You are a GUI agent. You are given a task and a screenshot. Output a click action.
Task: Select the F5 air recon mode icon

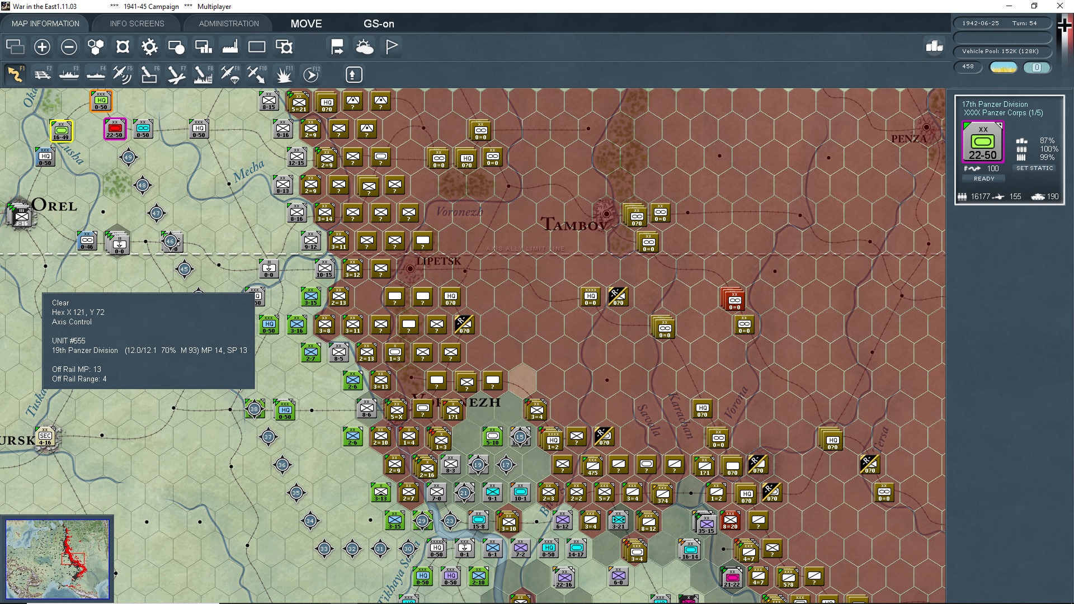coord(122,74)
